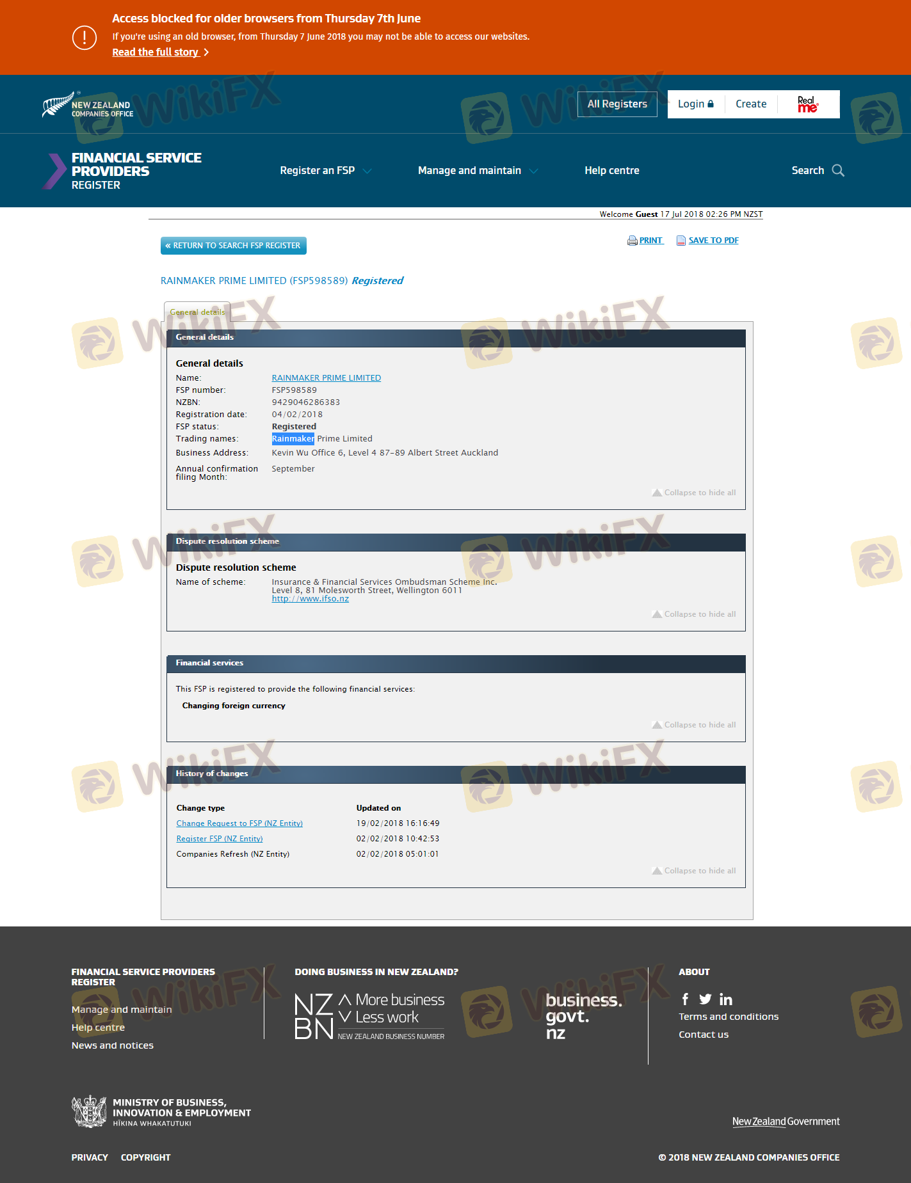Image resolution: width=911 pixels, height=1183 pixels.
Task: Collapse the Dispute resolution scheme section
Action: pos(694,614)
